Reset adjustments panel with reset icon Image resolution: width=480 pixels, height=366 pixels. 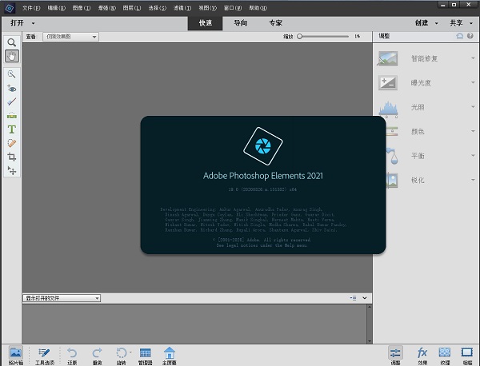click(x=459, y=36)
